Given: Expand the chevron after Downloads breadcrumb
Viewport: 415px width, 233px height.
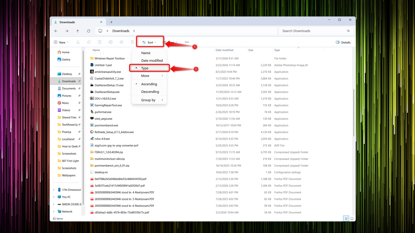Looking at the screenshot, I should 134,31.
